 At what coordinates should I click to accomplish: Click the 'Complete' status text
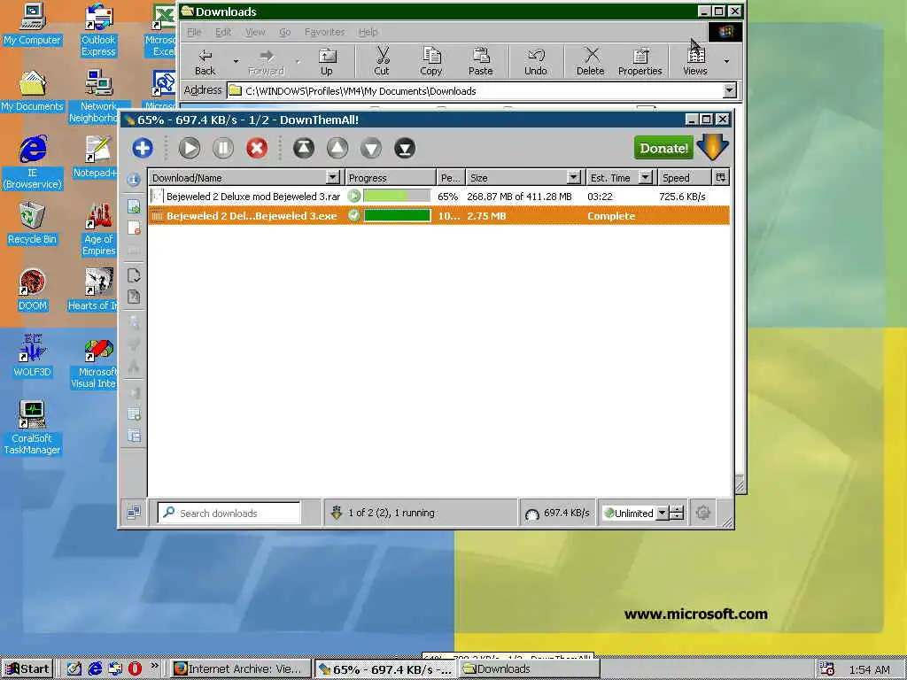coord(611,216)
